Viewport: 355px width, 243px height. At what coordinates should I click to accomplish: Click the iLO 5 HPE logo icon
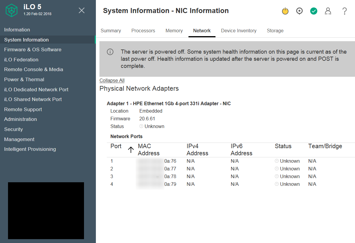[12, 10]
